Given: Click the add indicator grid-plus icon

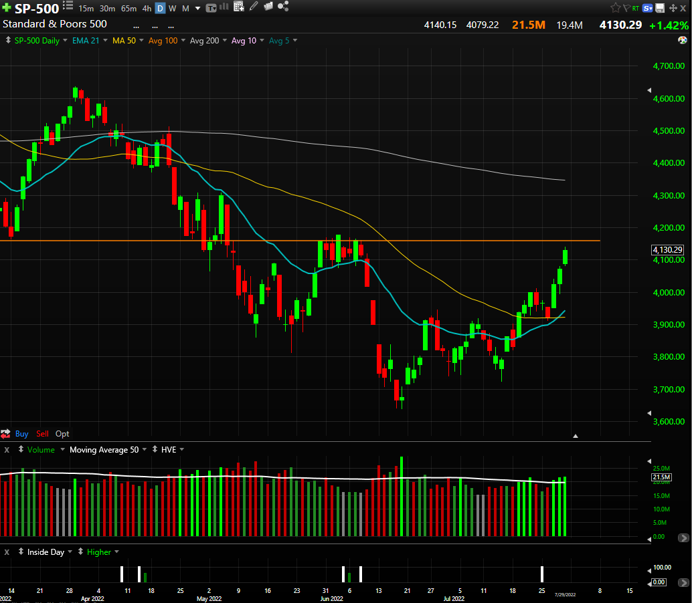Looking at the screenshot, I should click(239, 6).
